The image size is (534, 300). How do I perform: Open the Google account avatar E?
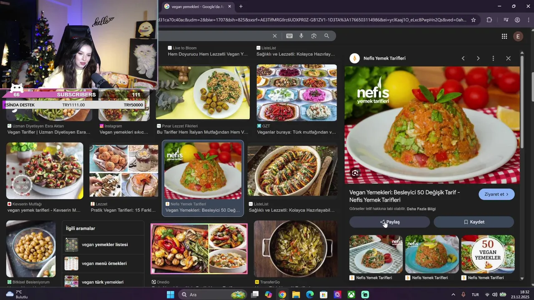[x=518, y=36]
